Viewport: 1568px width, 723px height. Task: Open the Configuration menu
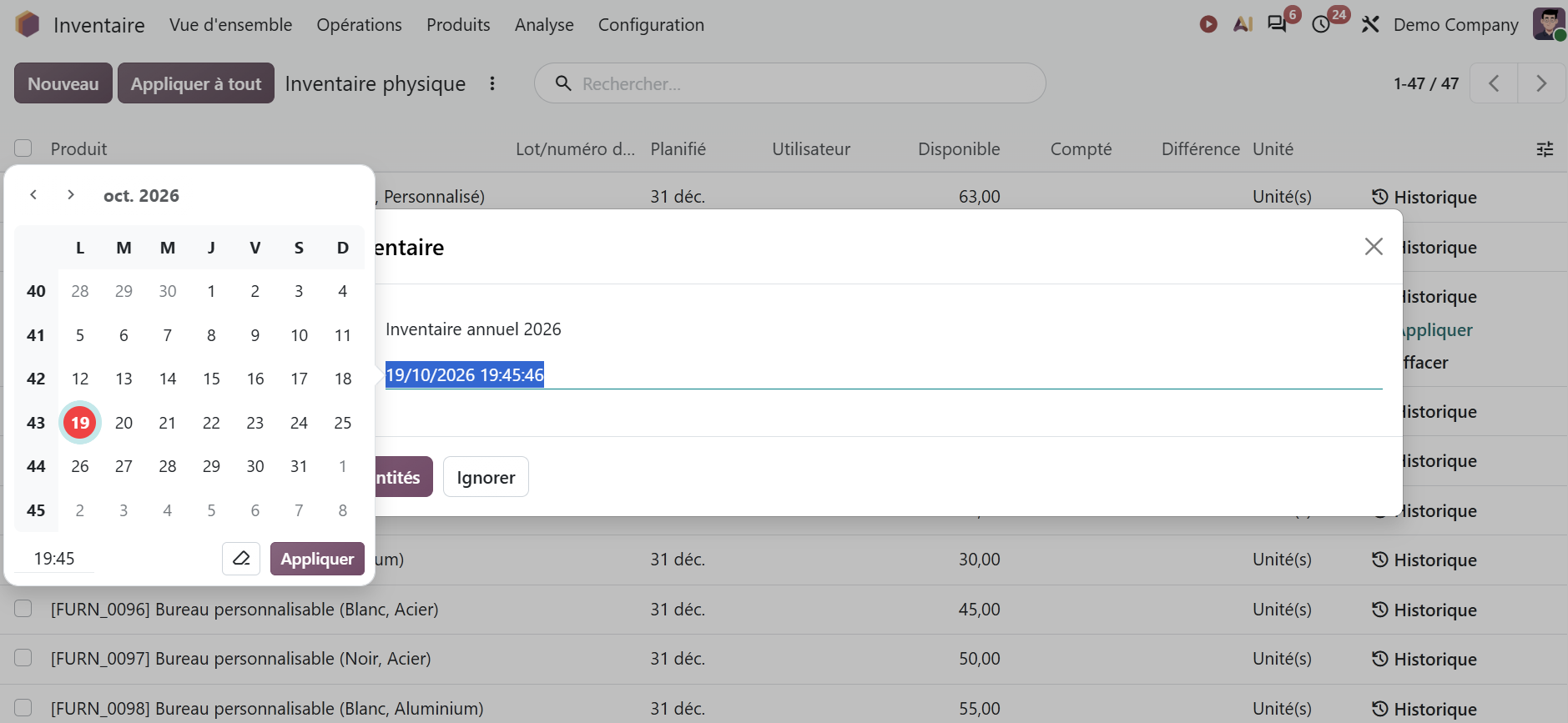(x=651, y=25)
